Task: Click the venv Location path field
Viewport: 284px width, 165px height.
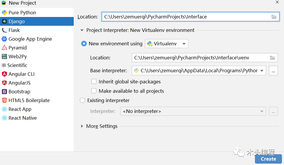Action: click(205, 58)
